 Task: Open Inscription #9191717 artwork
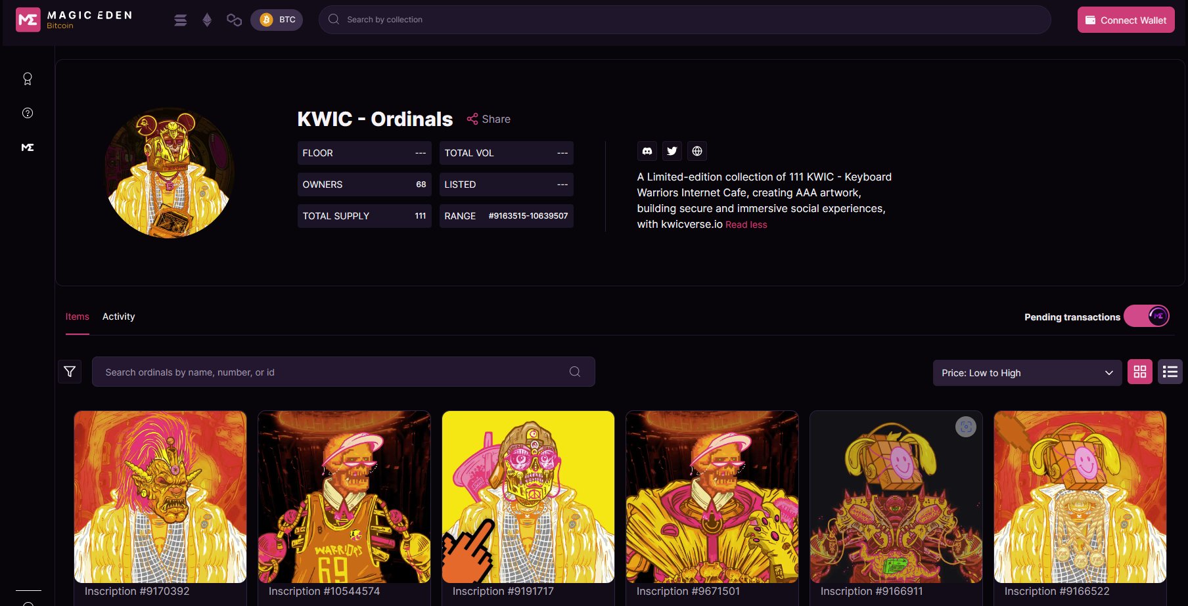pos(528,497)
